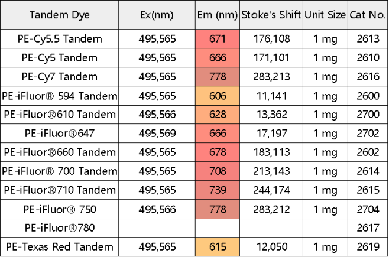Select the 778 cell directly above 606

218,77
